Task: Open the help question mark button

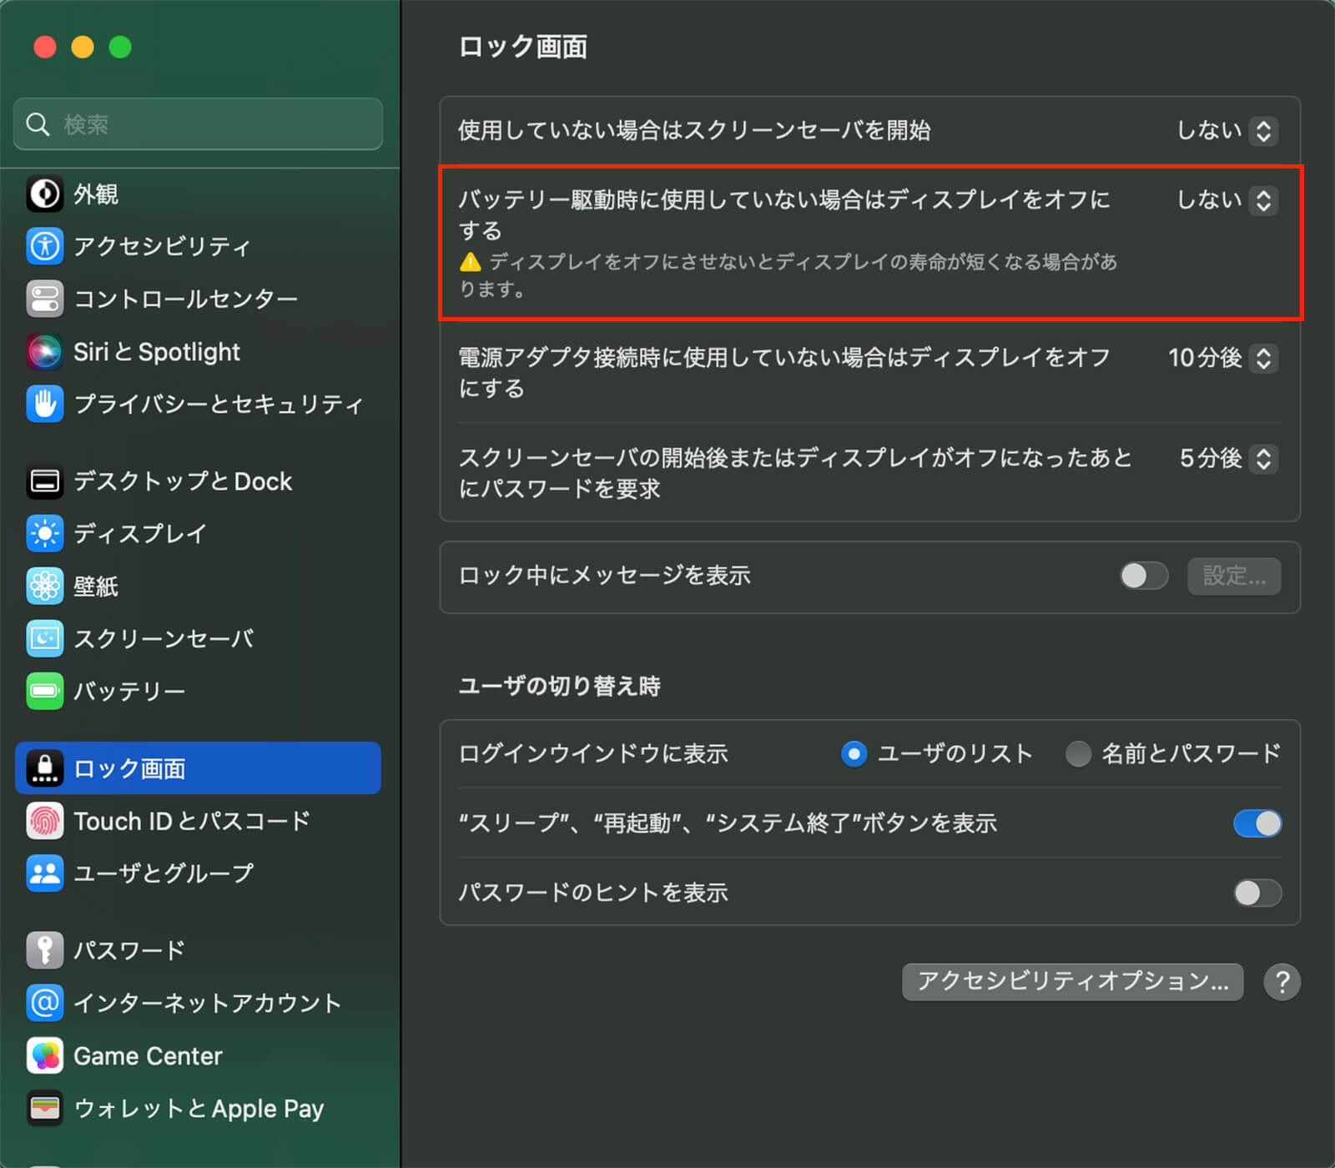Action: coord(1282,982)
